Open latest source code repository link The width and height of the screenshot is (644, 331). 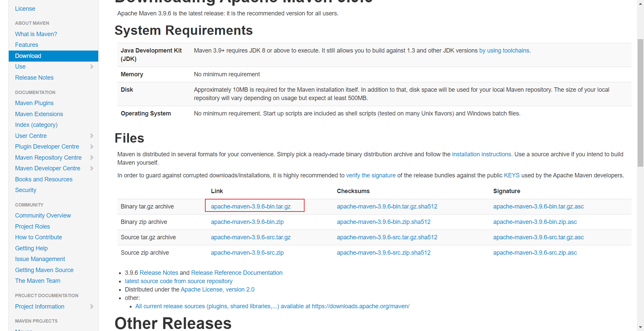(179, 281)
